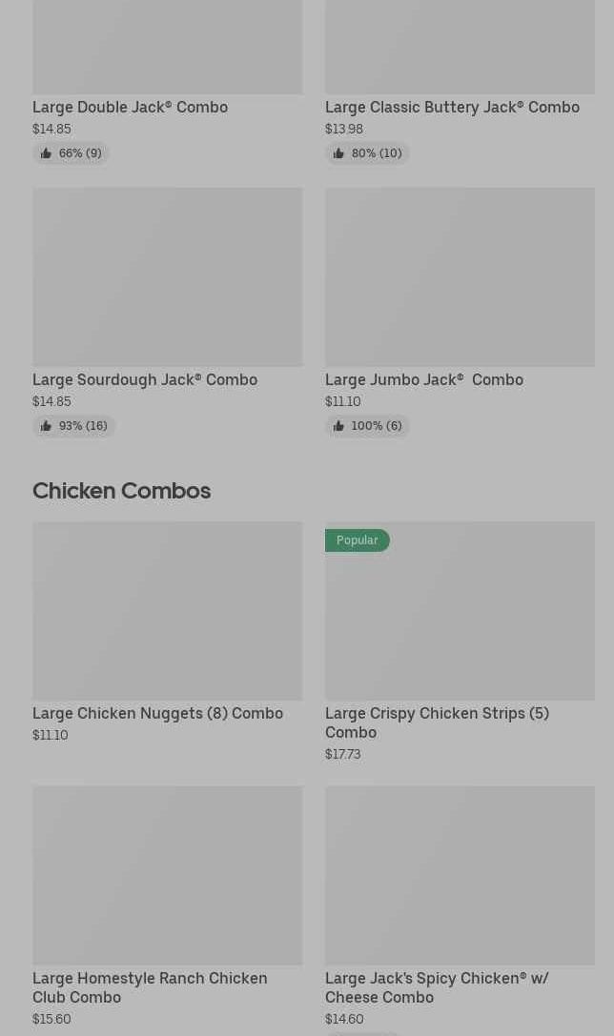Click thumbs-up icon under Large Double Jack Combo

pos(46,153)
